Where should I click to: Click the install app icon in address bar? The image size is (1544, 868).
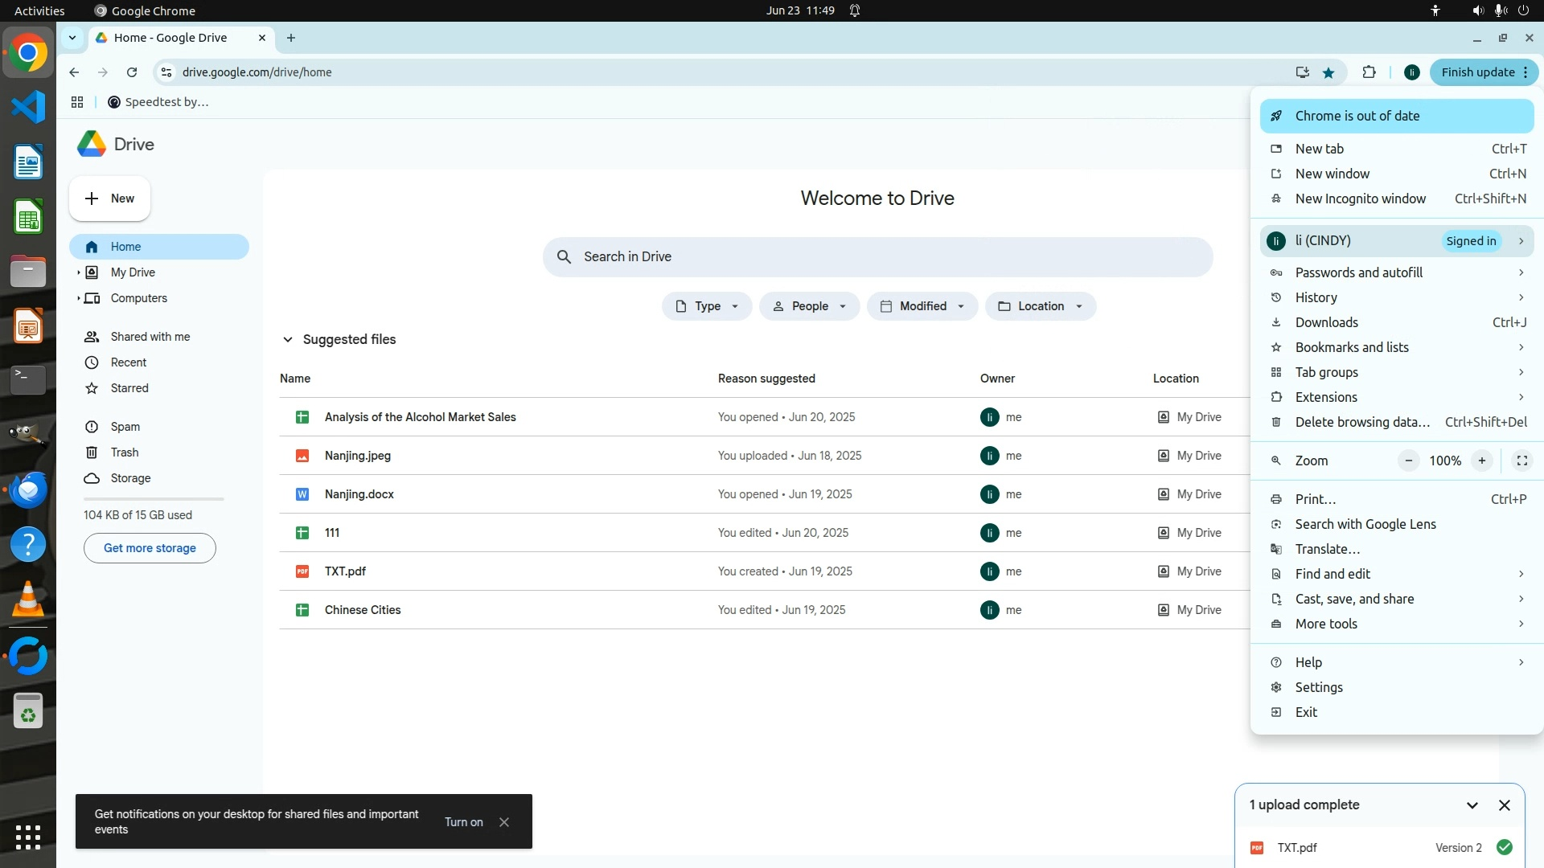click(x=1302, y=72)
